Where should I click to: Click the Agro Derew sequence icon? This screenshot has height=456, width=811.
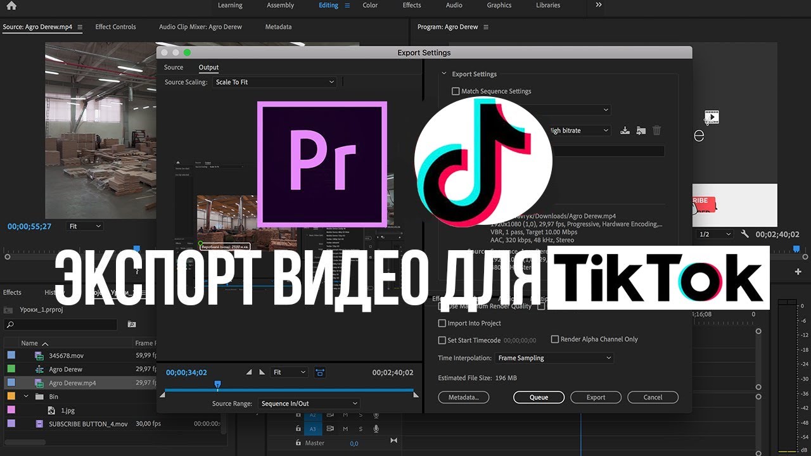coord(39,369)
